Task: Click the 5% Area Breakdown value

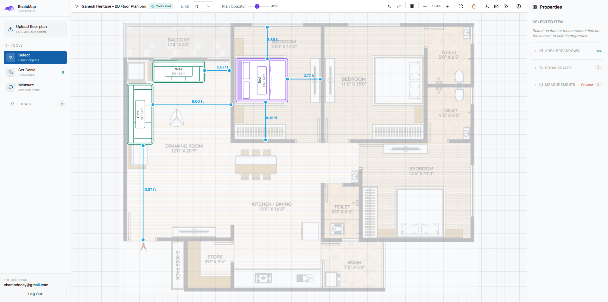Action: tap(599, 51)
